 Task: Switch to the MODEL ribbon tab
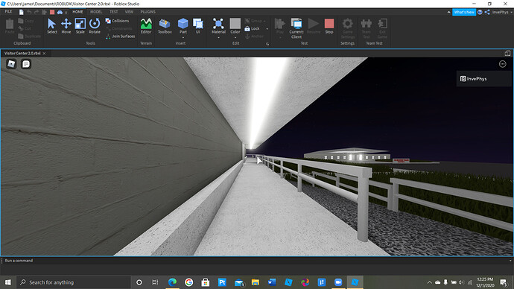tap(96, 12)
